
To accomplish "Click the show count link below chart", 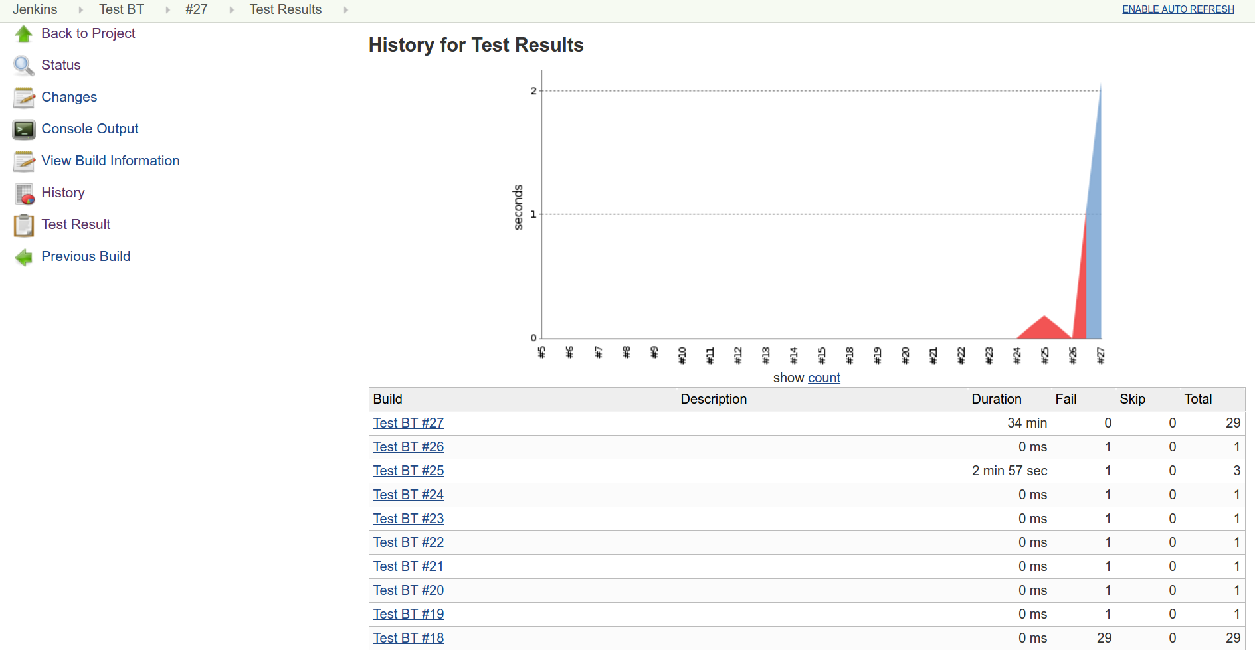I will tap(824, 378).
